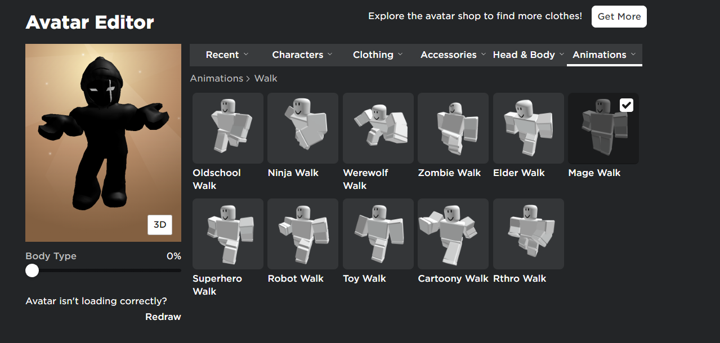The width and height of the screenshot is (720, 343).
Task: Click the Get More button
Action: tap(619, 17)
